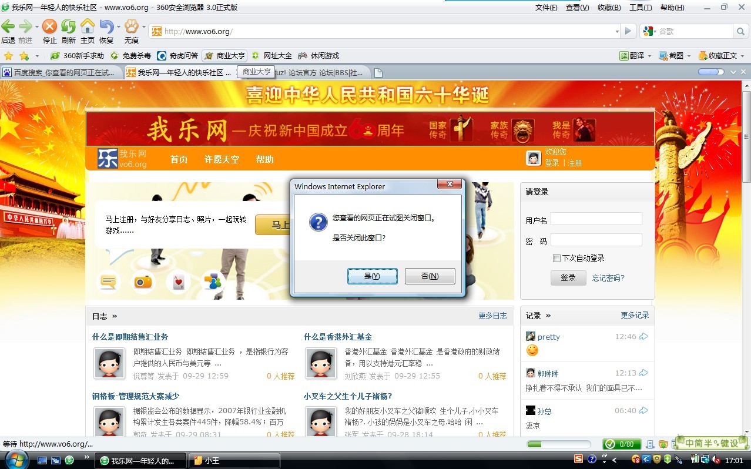Click the 收藏正文 tool
The image size is (751, 469).
(x=717, y=56)
